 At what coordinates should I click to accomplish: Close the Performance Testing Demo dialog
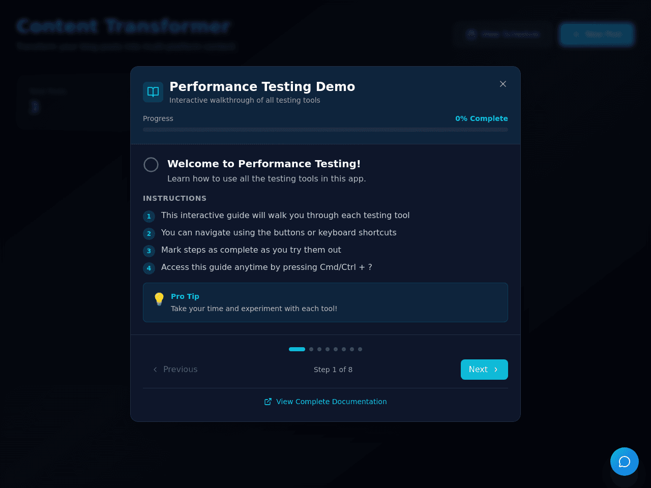tap(503, 84)
